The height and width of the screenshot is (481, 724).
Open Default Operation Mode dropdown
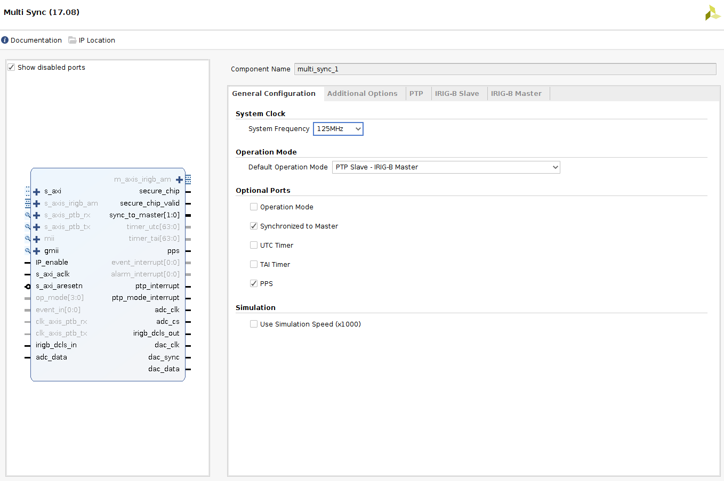pyautogui.click(x=446, y=167)
